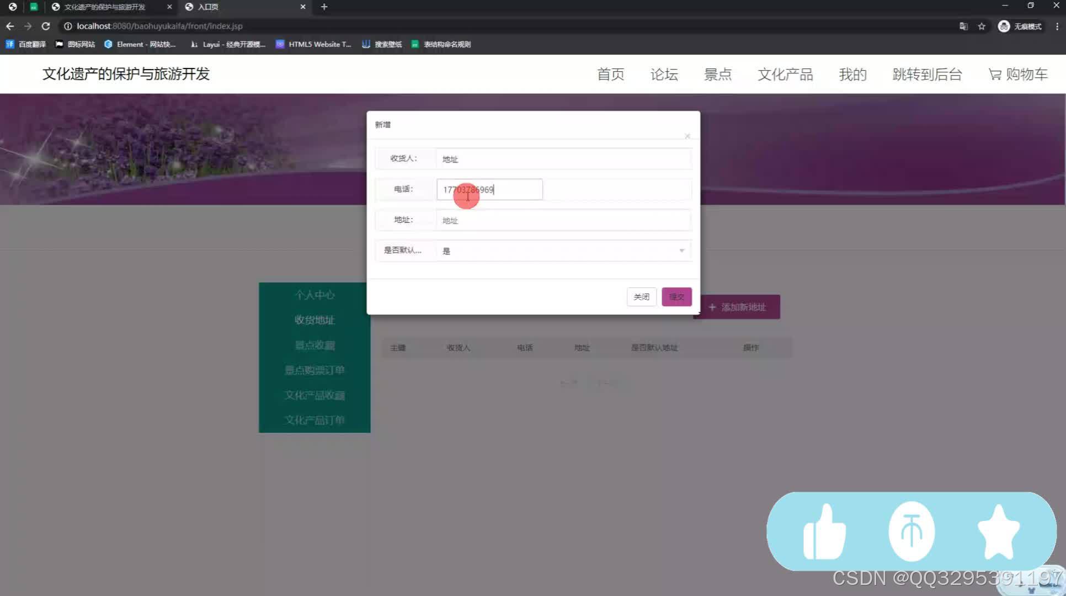Open the translate page icon
The image size is (1066, 596).
pos(963,26)
